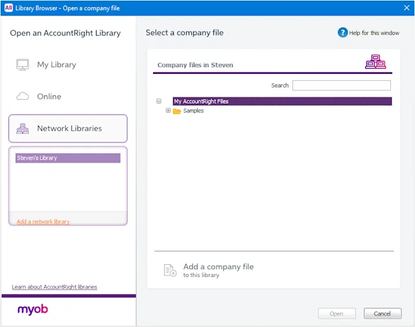Image resolution: width=415 pixels, height=327 pixels.
Task: Select the Samples folder row
Action: tap(193, 111)
